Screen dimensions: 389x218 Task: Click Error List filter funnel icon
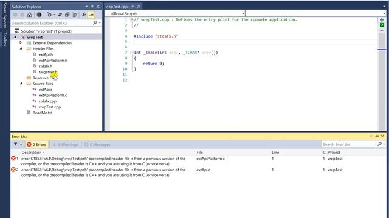[15, 144]
